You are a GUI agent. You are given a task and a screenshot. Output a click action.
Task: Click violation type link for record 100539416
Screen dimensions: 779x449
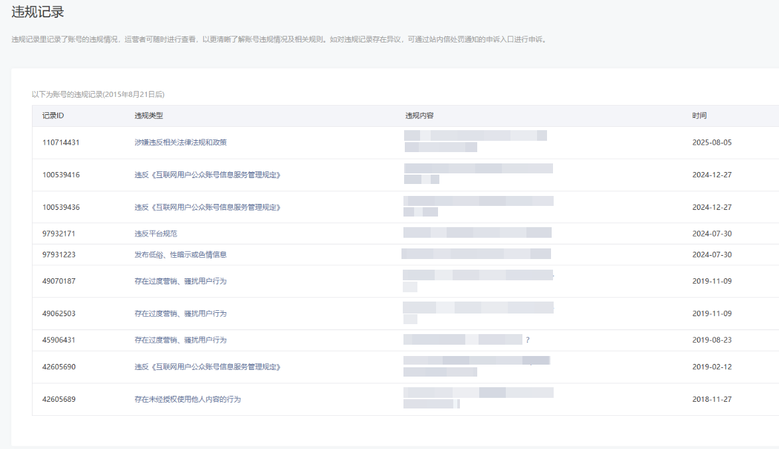pyautogui.click(x=207, y=175)
